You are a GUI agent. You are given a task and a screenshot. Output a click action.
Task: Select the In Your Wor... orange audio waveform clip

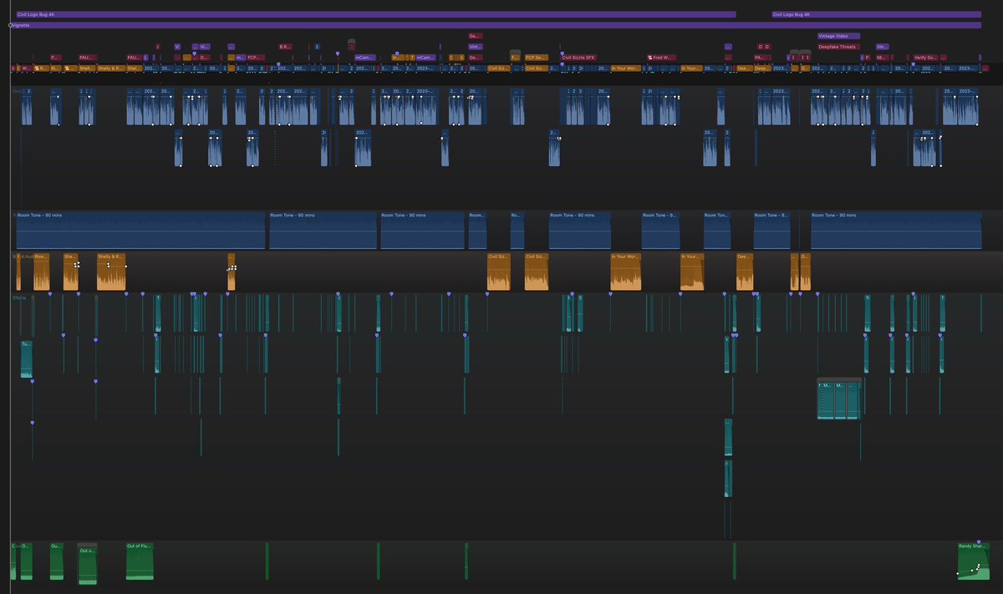(626, 272)
